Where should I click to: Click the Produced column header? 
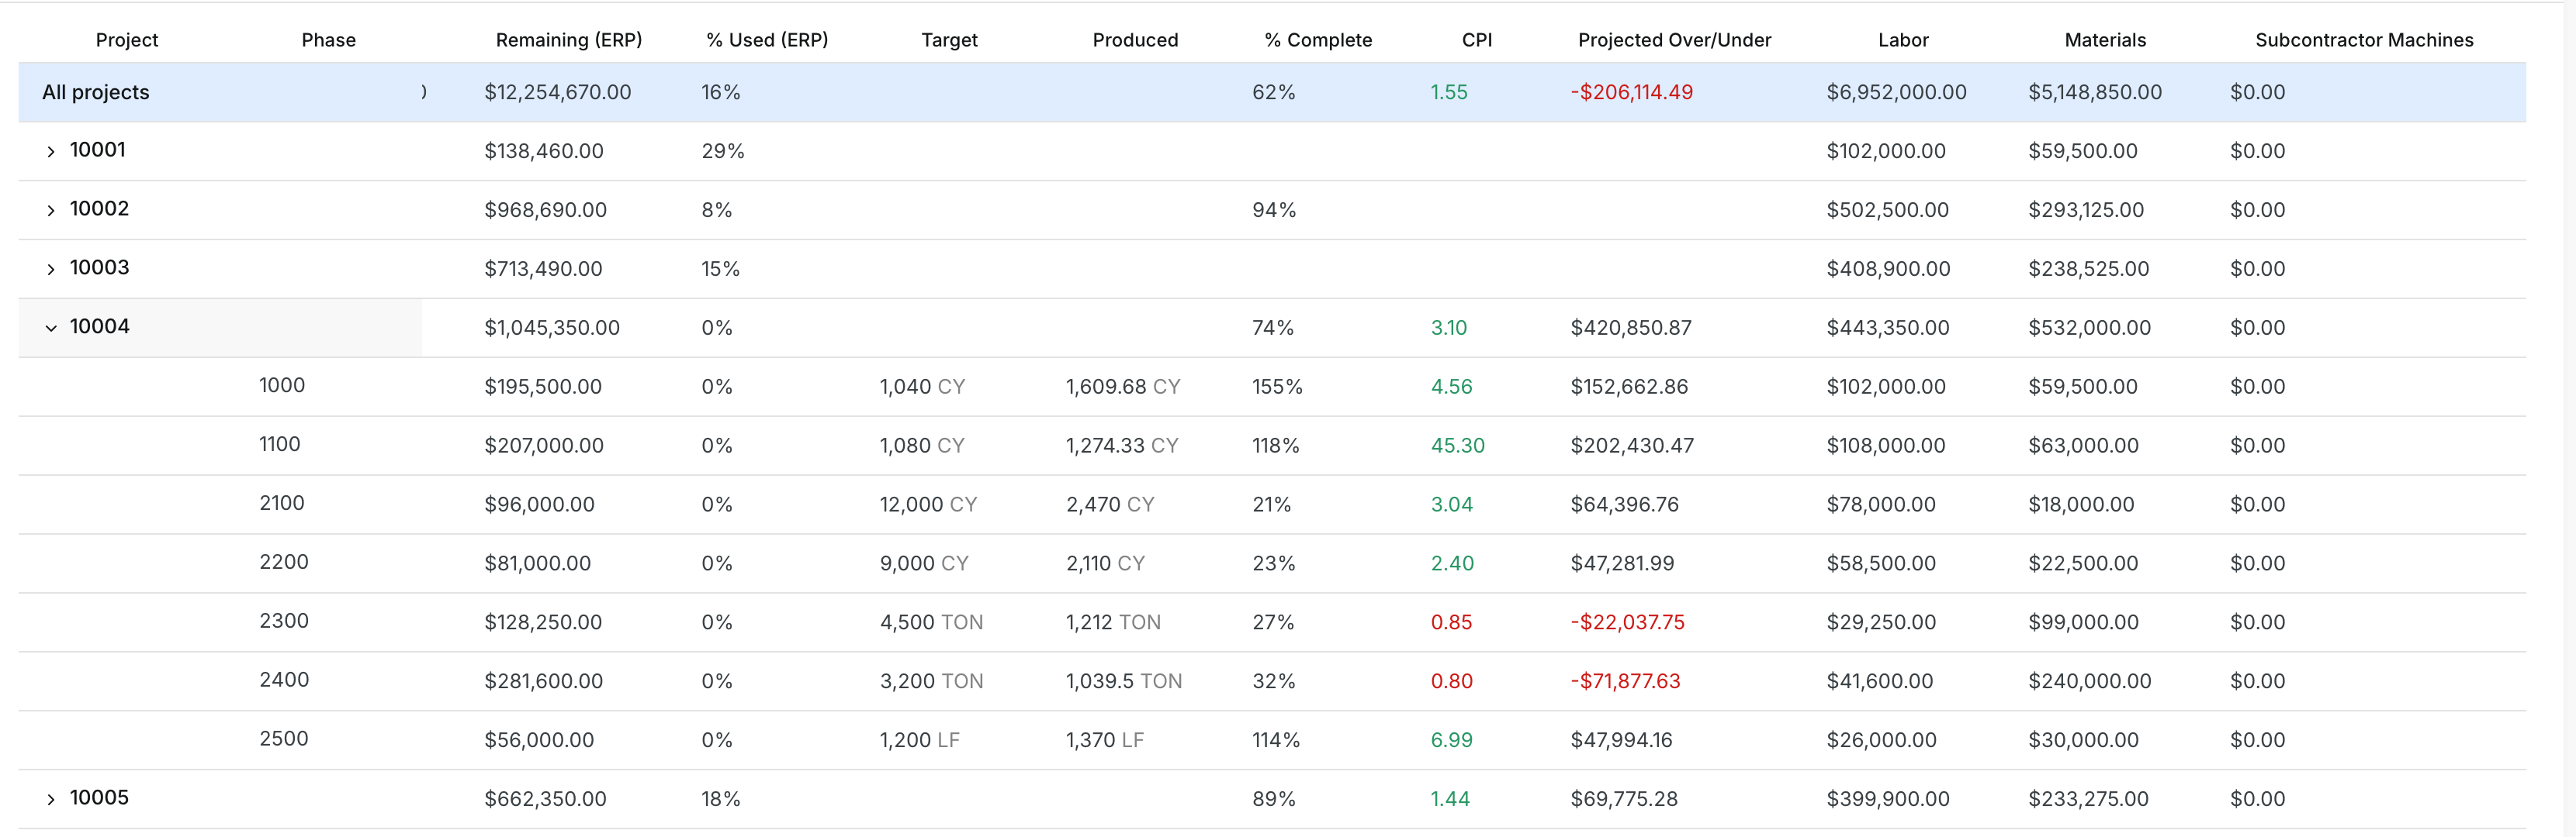(x=1135, y=40)
